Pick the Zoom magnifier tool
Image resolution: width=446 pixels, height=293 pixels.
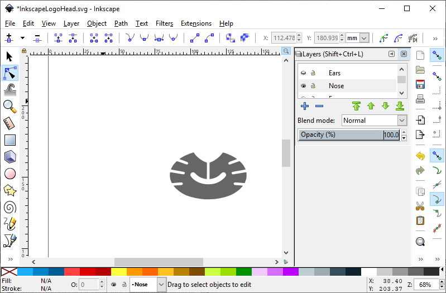pos(10,107)
